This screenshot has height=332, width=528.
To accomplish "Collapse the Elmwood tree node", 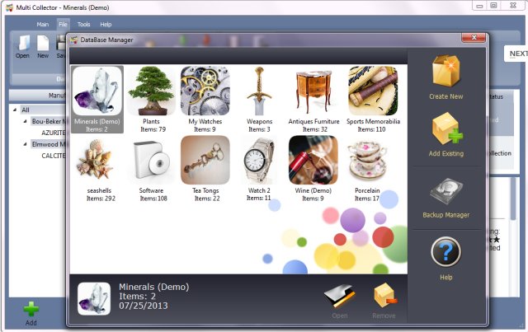I will pyautogui.click(x=26, y=144).
